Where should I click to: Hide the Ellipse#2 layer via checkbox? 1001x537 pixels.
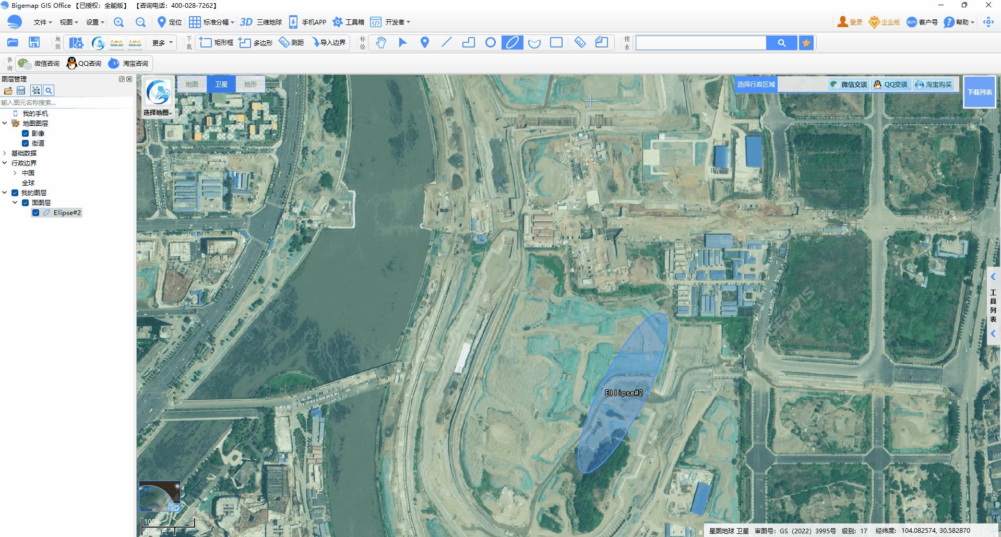click(35, 213)
